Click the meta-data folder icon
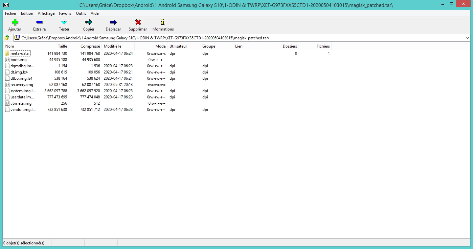Viewport: 473px width, 249px height. pos(8,53)
